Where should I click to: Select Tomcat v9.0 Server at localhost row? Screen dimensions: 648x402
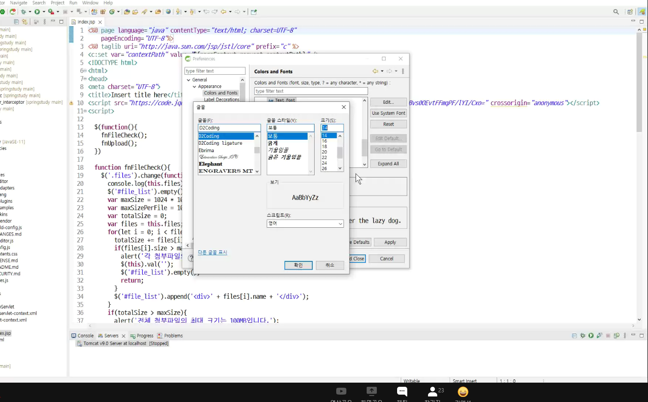pyautogui.click(x=123, y=343)
